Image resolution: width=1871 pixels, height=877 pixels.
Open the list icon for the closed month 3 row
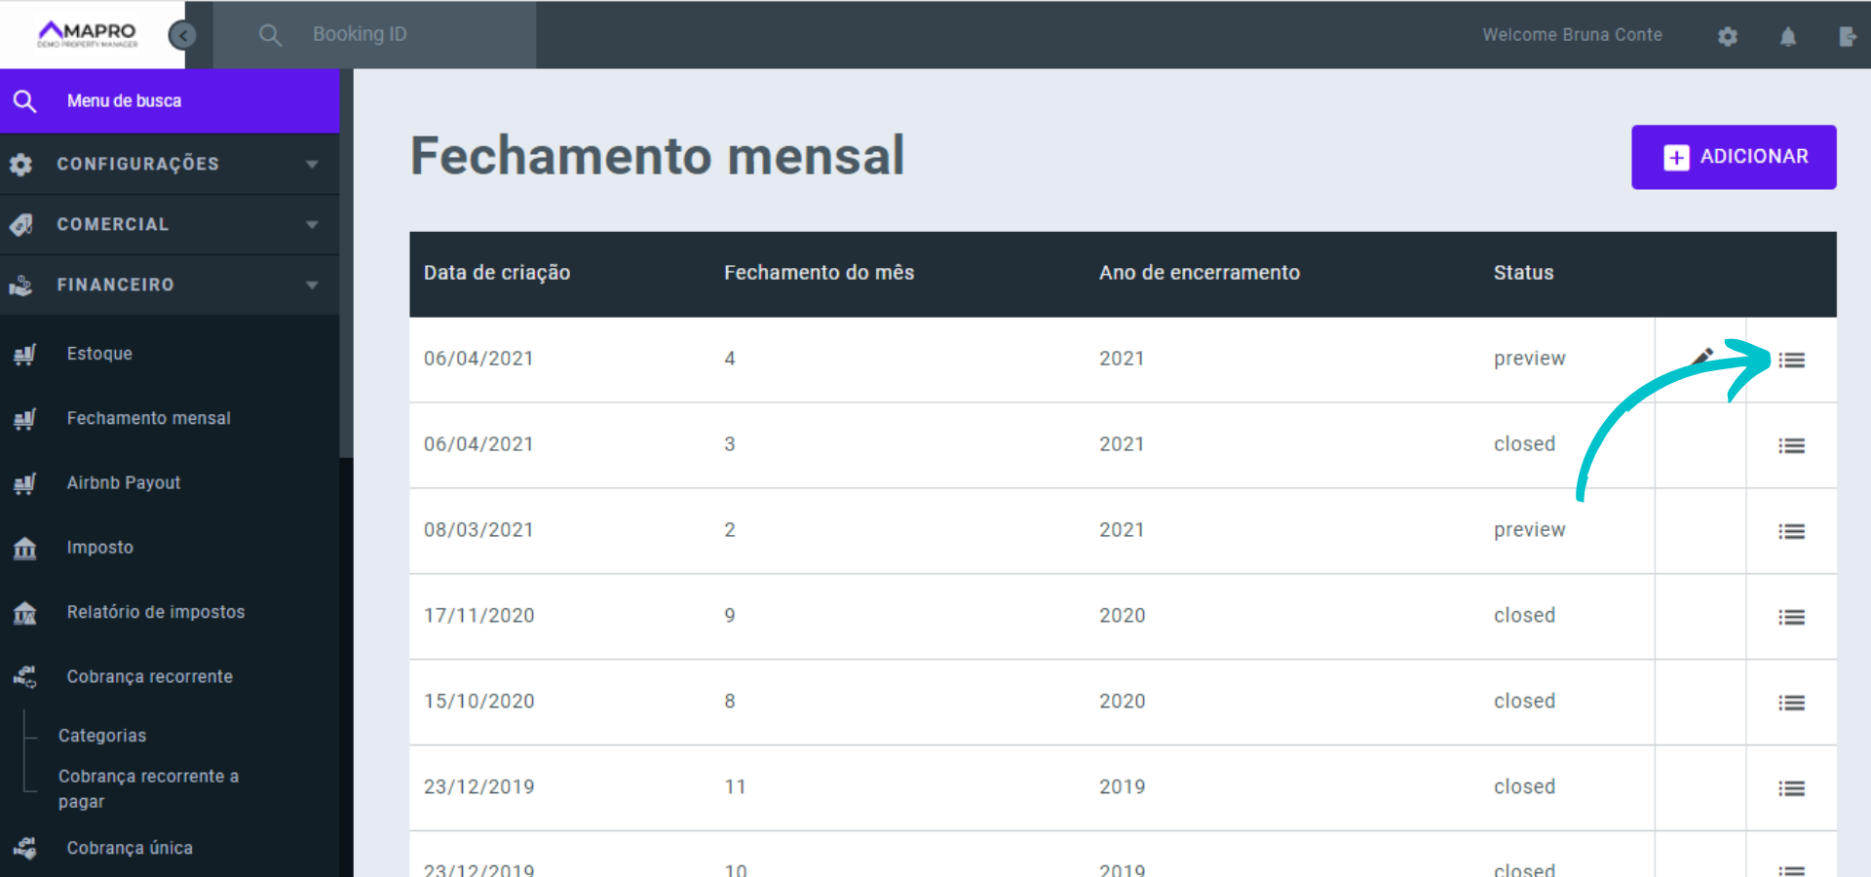pos(1791,445)
